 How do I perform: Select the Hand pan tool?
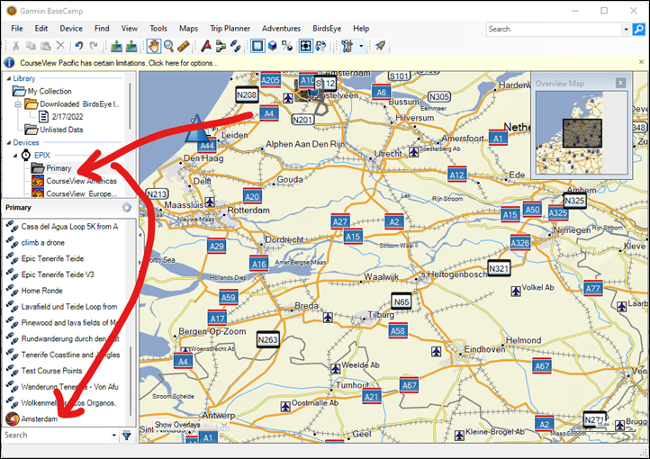pyautogui.click(x=154, y=46)
